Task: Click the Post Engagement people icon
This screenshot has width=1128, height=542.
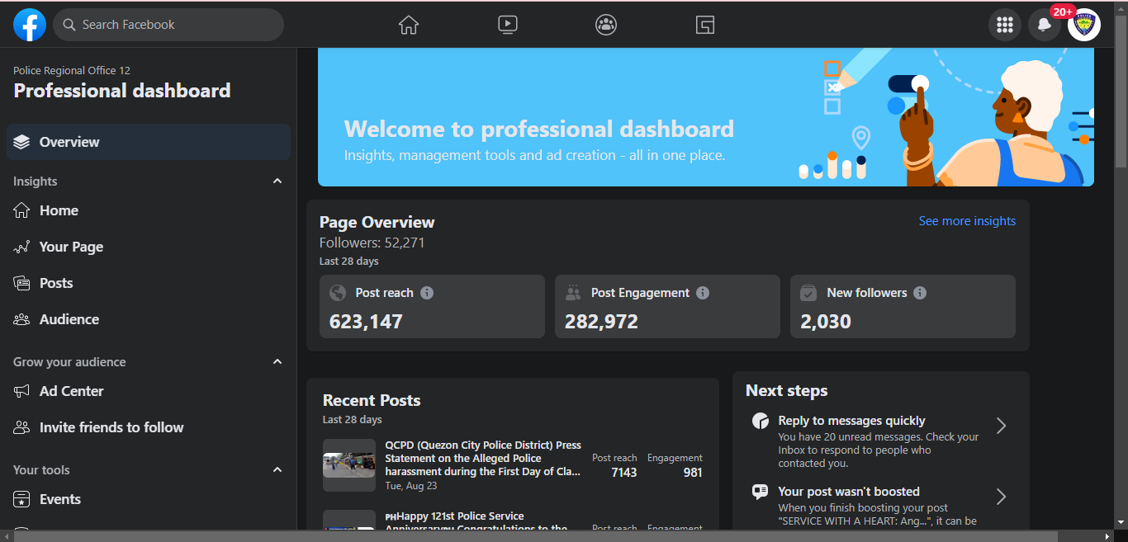Action: click(573, 293)
